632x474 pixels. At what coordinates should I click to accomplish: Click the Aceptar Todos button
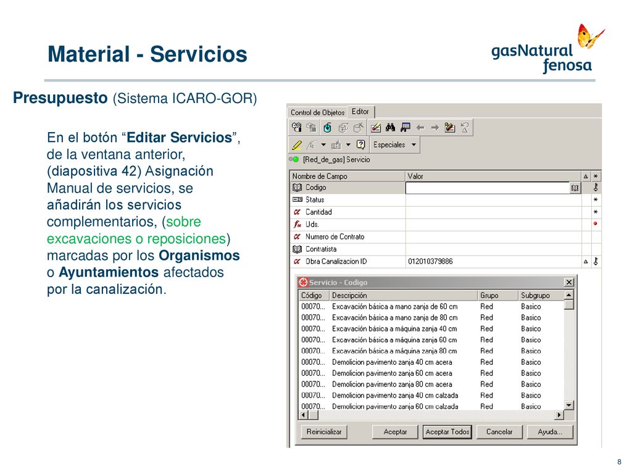(x=447, y=431)
